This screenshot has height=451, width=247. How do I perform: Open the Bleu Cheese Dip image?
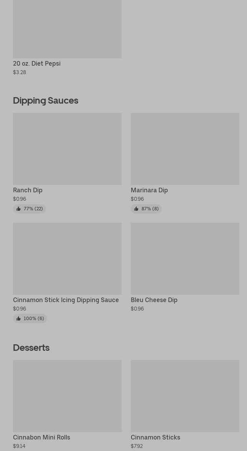pos(185,259)
